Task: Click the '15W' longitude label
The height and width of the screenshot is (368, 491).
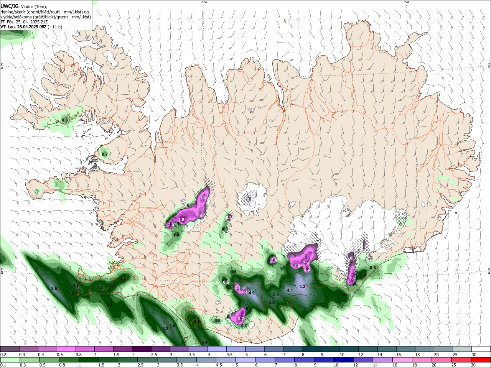Action: point(406,2)
